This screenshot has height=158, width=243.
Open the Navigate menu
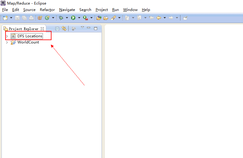pos(67,10)
